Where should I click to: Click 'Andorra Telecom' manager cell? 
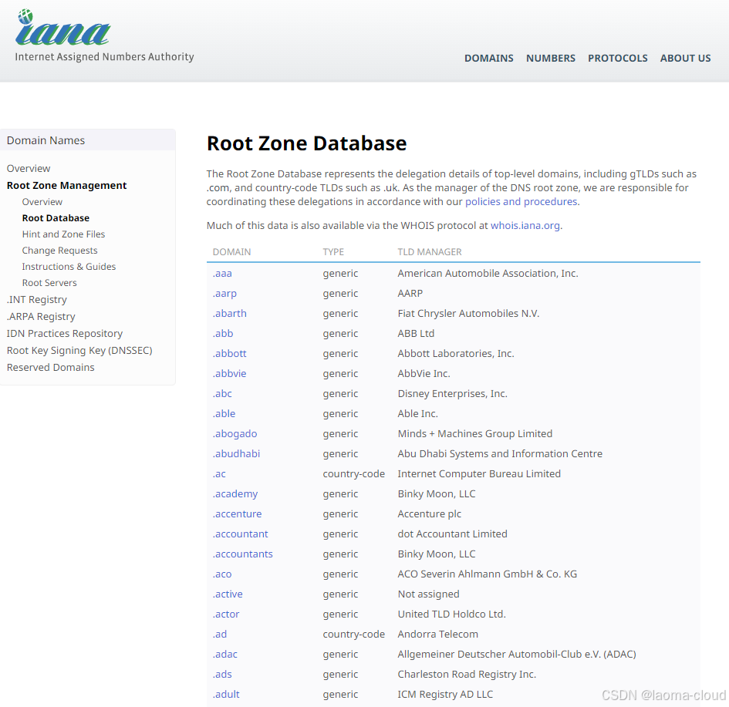pyautogui.click(x=437, y=634)
